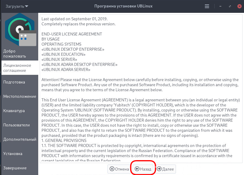
Task: Go to Добро пожаловать step
Action: tap(20, 54)
